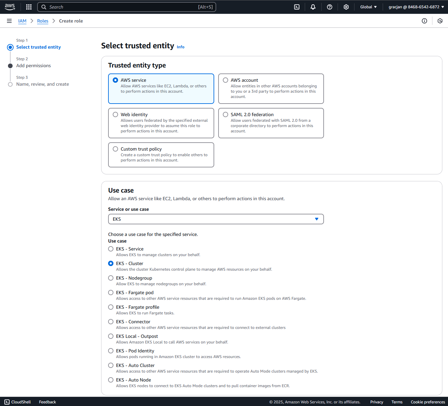Screen dimensions: 448x406
Task: Click the Trusted entity type heading
Action: [x=137, y=65]
